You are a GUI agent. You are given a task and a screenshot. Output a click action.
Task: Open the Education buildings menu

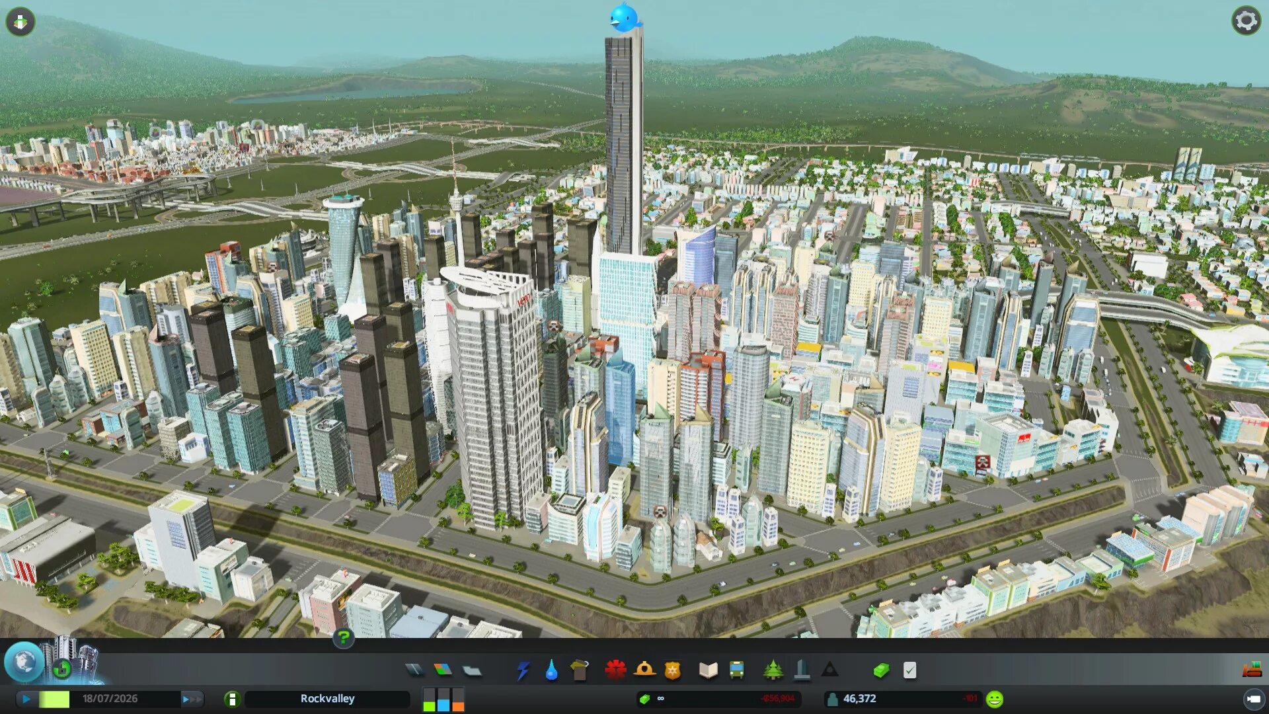(708, 670)
